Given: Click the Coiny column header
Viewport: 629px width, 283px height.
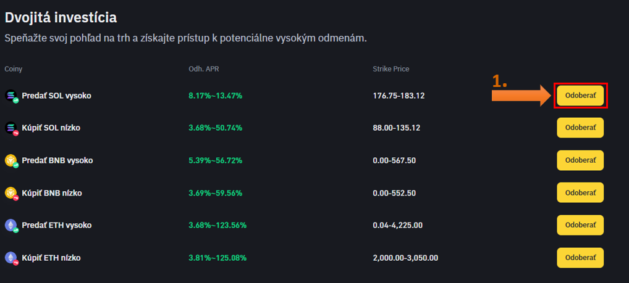Looking at the screenshot, I should pos(14,69).
